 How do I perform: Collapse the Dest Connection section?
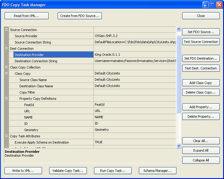click(6, 49)
